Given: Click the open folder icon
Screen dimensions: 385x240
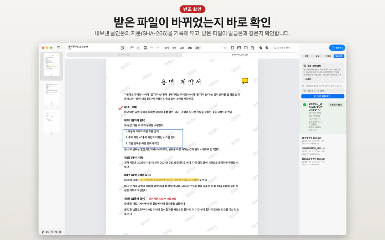Looking at the screenshot, I should tap(132, 48).
